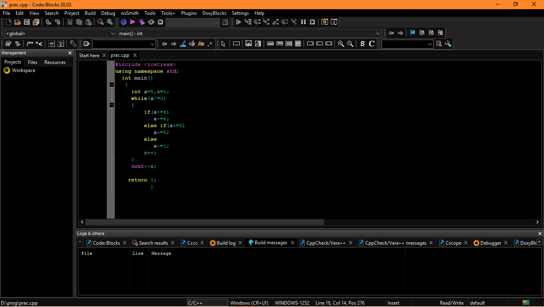The height and width of the screenshot is (307, 544).
Task: Open the Build menu
Action: tap(90, 13)
